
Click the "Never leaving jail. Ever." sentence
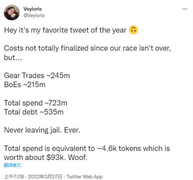[x=42, y=130]
